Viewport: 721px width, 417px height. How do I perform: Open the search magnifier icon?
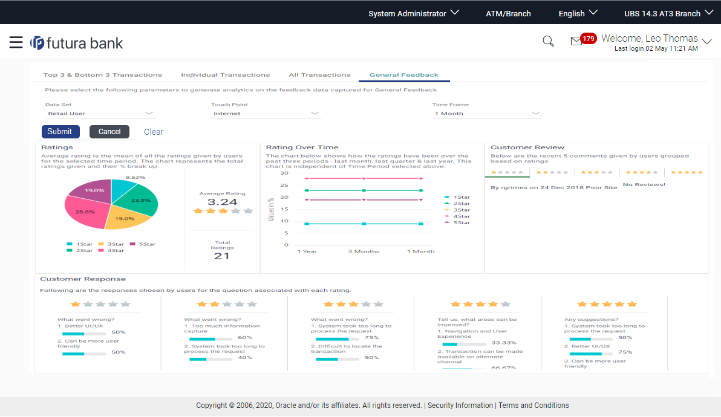(548, 41)
